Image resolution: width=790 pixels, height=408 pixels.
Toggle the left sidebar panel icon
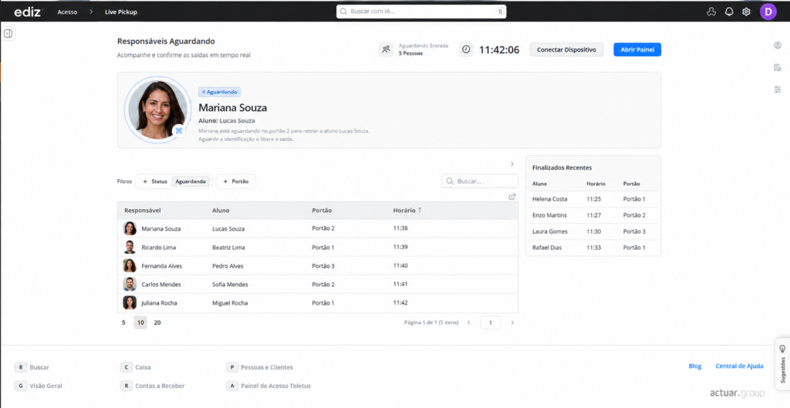click(x=8, y=33)
